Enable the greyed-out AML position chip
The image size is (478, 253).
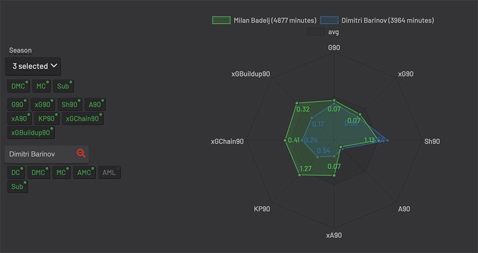[110, 172]
